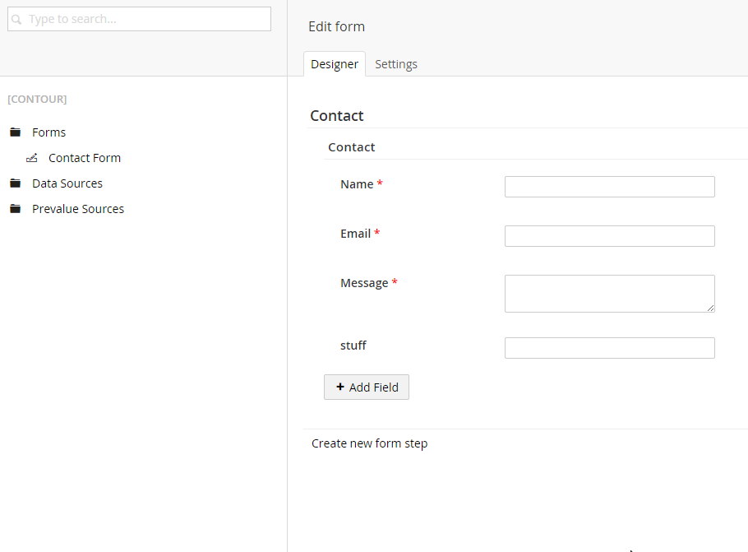Click into the Email text field
The image size is (748, 552).
pyautogui.click(x=610, y=236)
